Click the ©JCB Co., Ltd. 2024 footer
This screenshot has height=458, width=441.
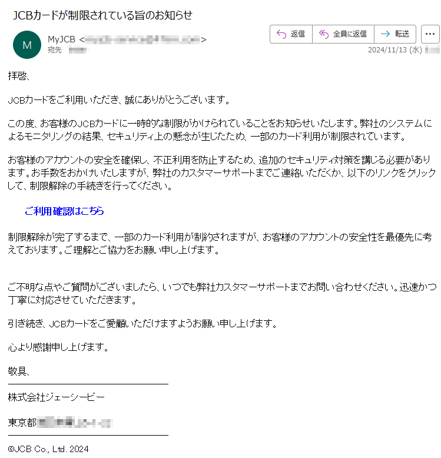(48, 449)
